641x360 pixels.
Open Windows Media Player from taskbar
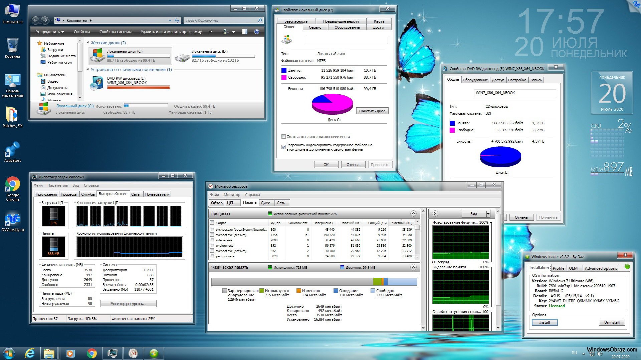point(70,353)
